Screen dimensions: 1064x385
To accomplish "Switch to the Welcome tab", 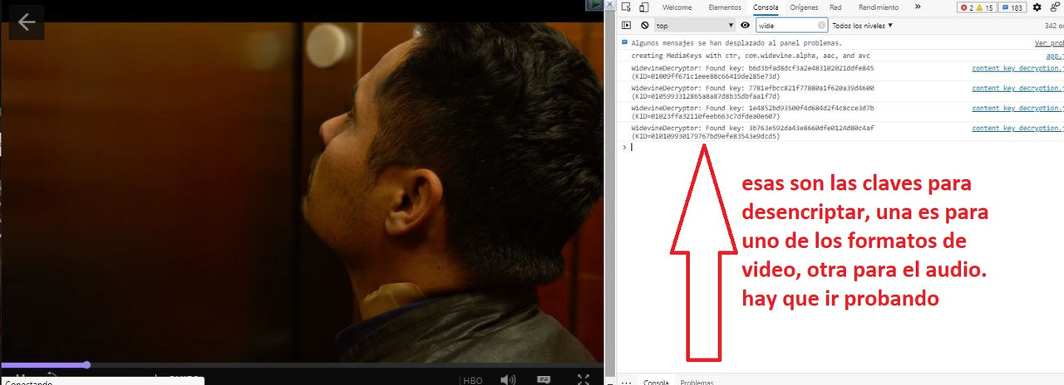I will point(677,7).
